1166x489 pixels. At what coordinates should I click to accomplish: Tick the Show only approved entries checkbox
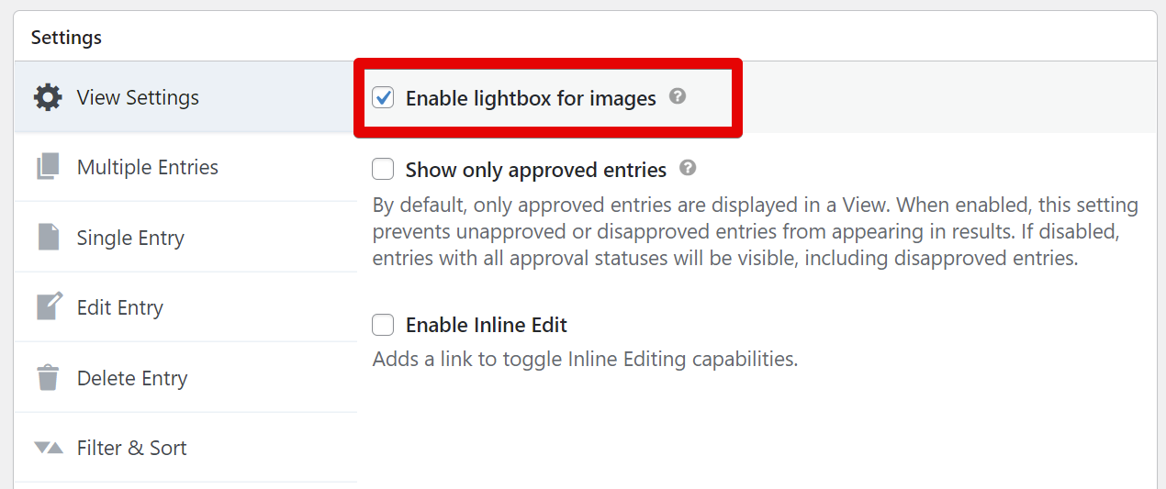click(383, 170)
